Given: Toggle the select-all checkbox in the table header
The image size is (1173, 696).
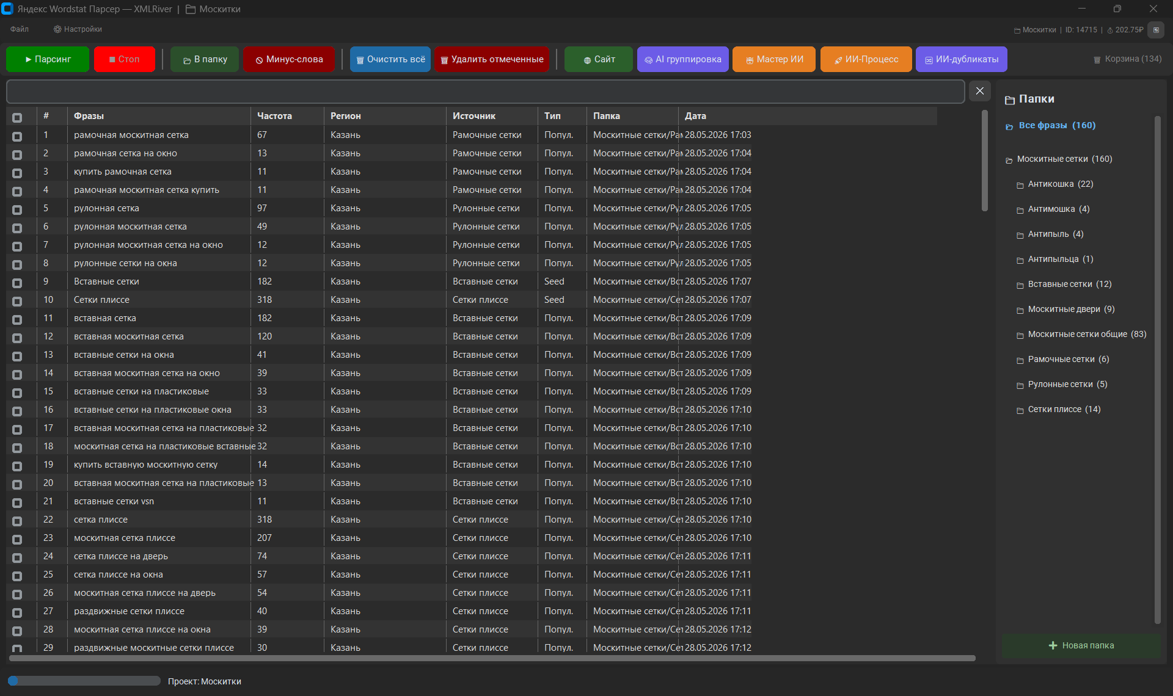Looking at the screenshot, I should (x=17, y=117).
